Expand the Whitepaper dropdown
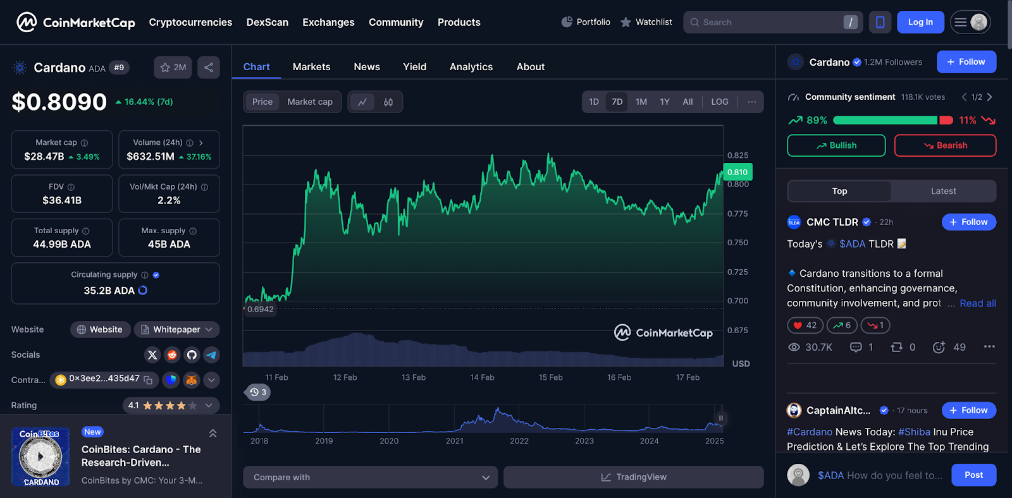1012x498 pixels. click(x=177, y=329)
